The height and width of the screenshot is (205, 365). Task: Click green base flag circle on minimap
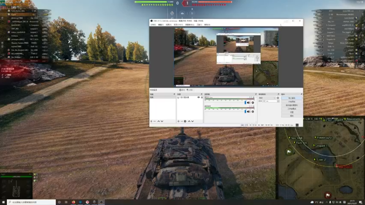pyautogui.click(x=289, y=152)
